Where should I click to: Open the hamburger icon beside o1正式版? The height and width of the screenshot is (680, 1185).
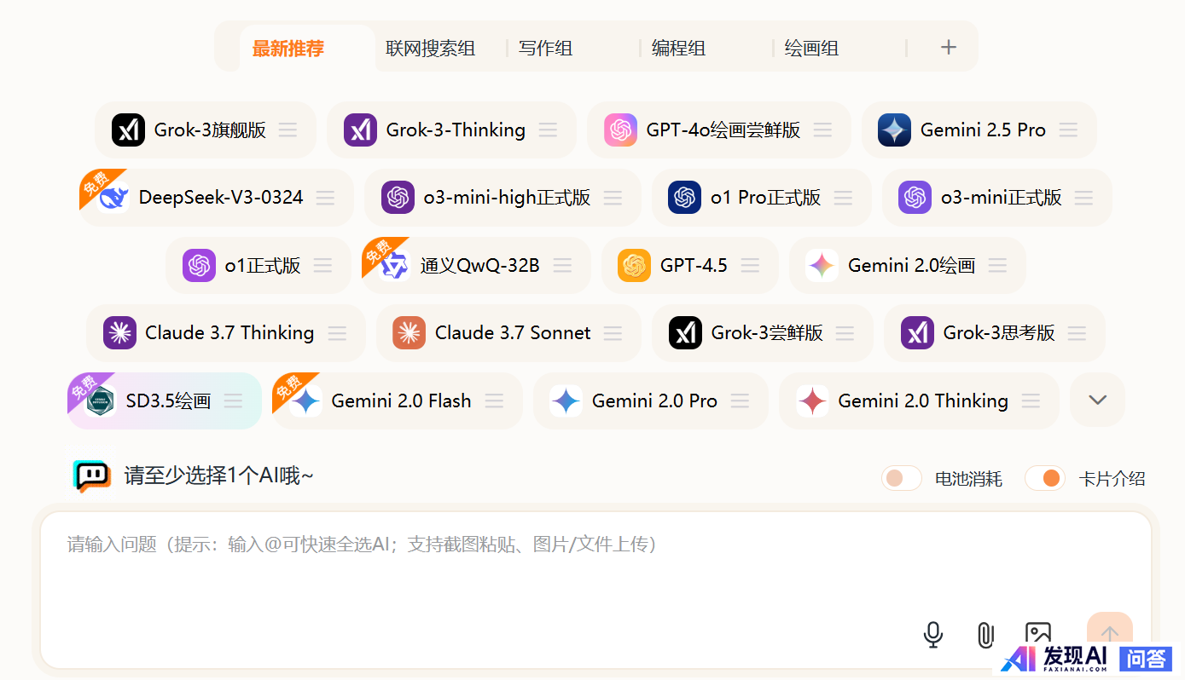[322, 265]
